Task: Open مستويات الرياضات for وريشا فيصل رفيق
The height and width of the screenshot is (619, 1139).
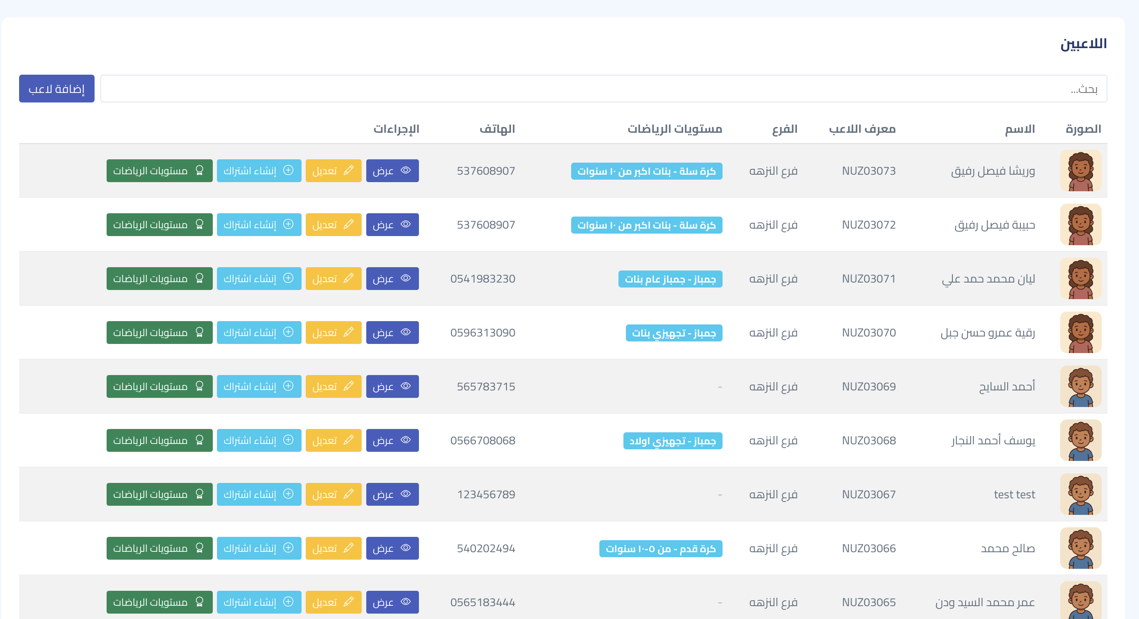Action: point(159,171)
